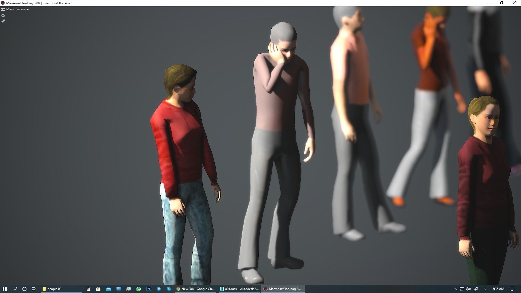The image size is (521, 293).
Task: Show hidden system tray icons
Action: pyautogui.click(x=455, y=289)
